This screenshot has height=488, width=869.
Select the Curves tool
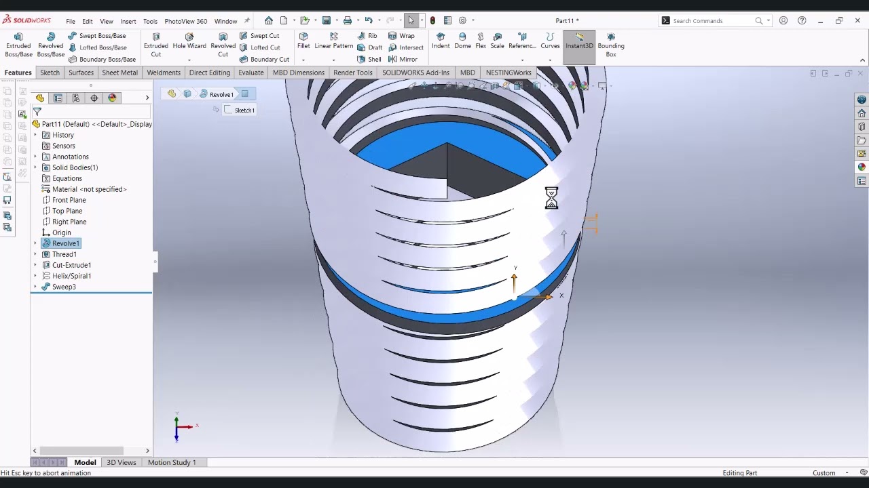click(x=550, y=41)
